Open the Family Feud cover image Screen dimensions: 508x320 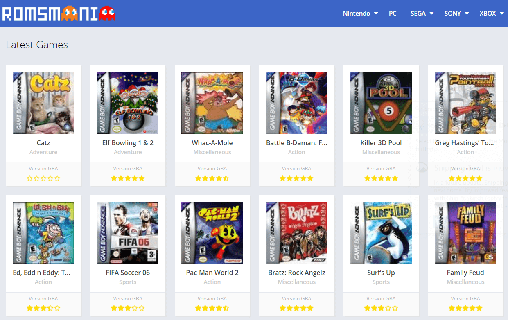pyautogui.click(x=465, y=233)
